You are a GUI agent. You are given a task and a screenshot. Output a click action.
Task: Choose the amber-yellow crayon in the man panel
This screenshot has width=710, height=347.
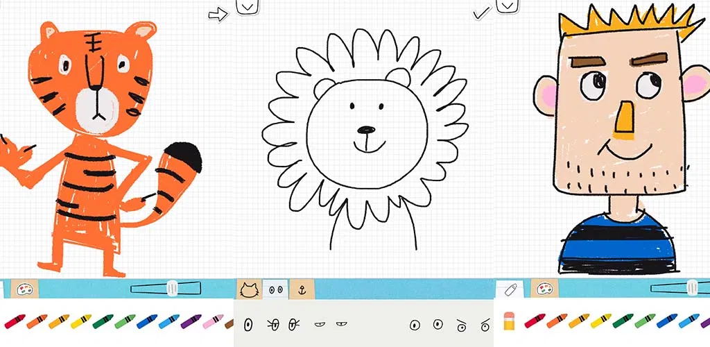coord(579,321)
